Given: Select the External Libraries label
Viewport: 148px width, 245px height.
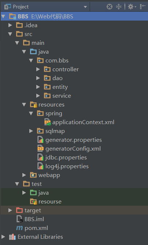Looking at the screenshot, I should (x=40, y=237).
